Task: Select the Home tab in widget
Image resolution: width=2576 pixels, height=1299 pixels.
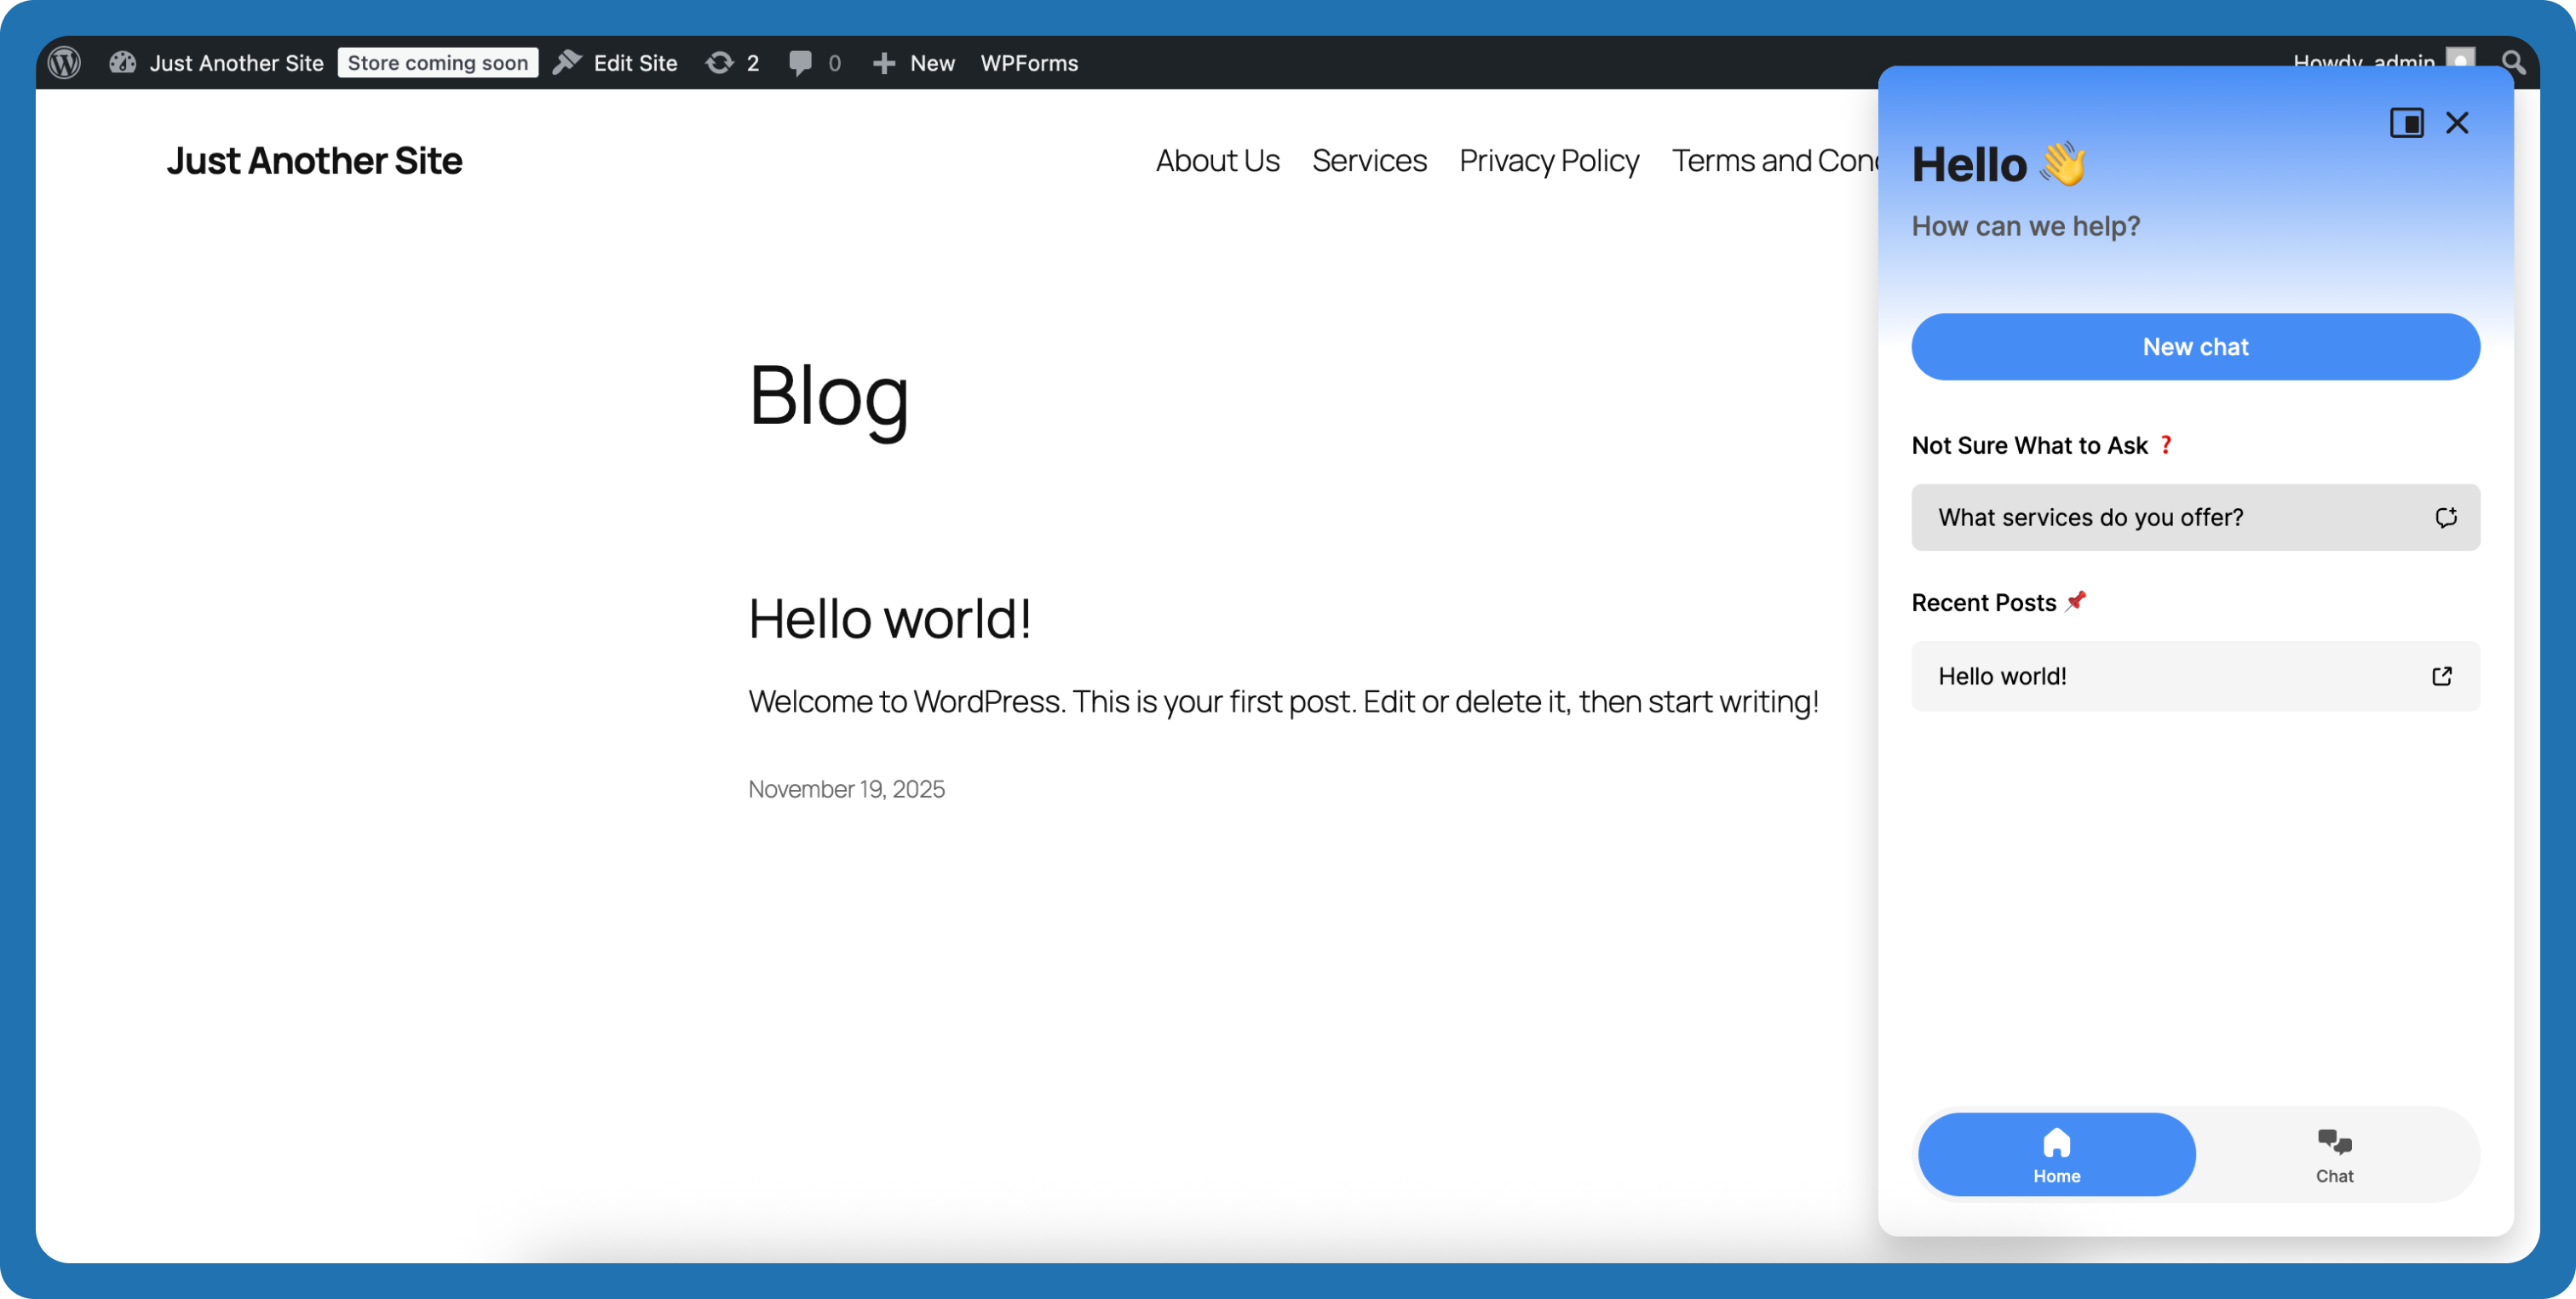Action: tap(2056, 1155)
